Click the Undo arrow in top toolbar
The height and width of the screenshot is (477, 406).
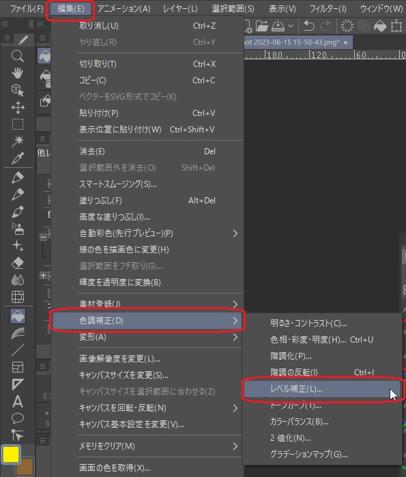pyautogui.click(x=308, y=26)
